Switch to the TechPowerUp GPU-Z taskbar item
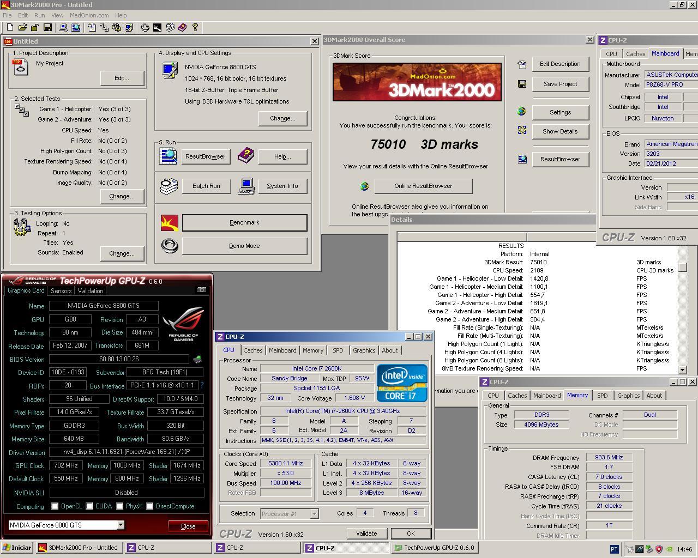 [x=435, y=548]
